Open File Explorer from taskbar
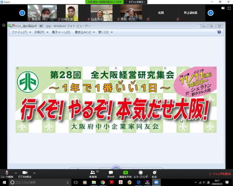The width and height of the screenshot is (233, 186). point(94,182)
